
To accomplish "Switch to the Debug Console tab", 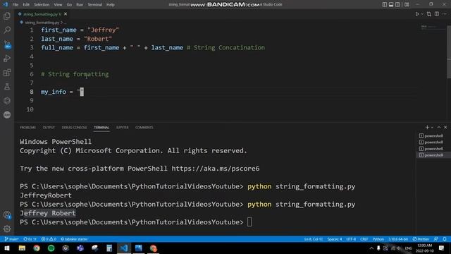I will coord(74,127).
